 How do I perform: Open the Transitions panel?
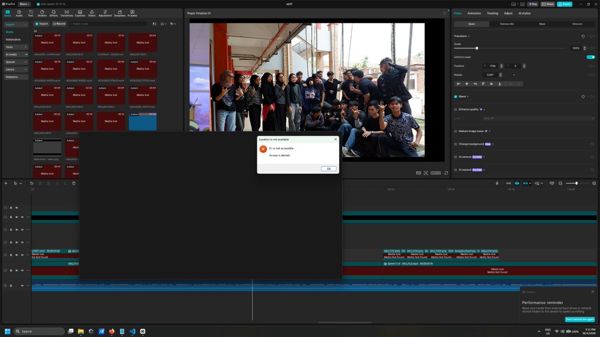tap(66, 13)
